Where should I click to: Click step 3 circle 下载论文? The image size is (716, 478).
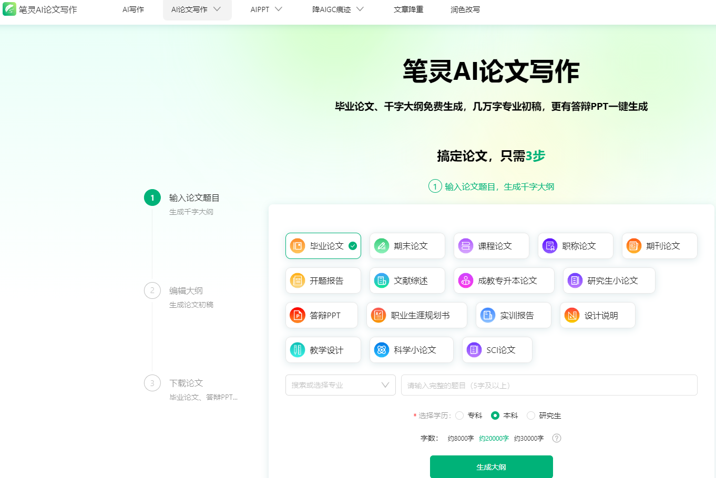pos(152,383)
